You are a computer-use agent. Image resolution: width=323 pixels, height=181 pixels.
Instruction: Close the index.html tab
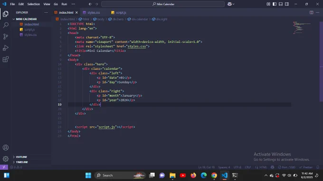click(x=76, y=12)
